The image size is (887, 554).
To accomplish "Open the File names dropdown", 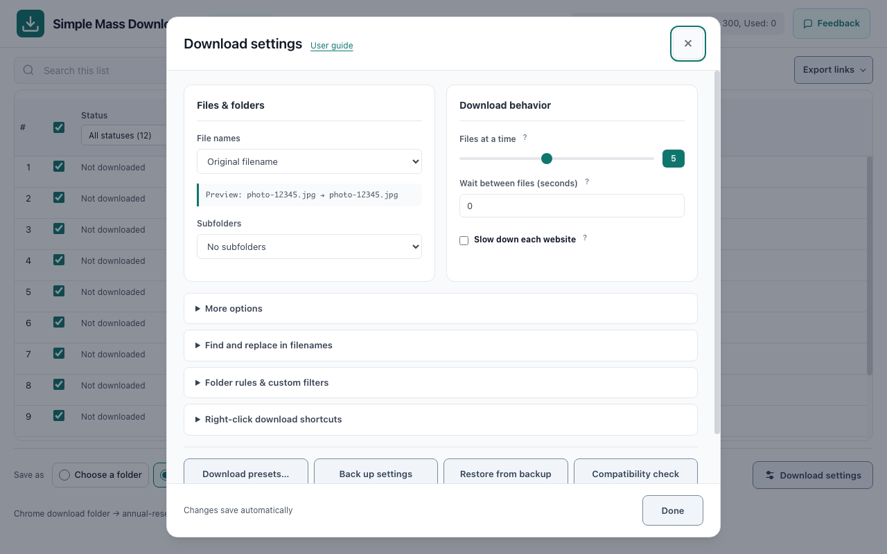I will 309,161.
